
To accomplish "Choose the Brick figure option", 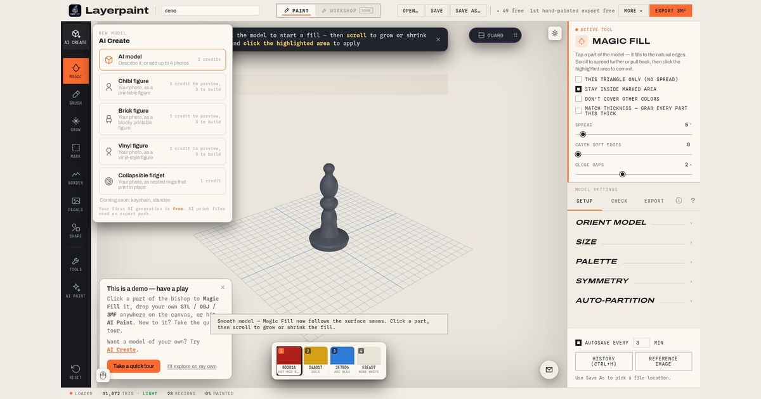I will [x=162, y=119].
